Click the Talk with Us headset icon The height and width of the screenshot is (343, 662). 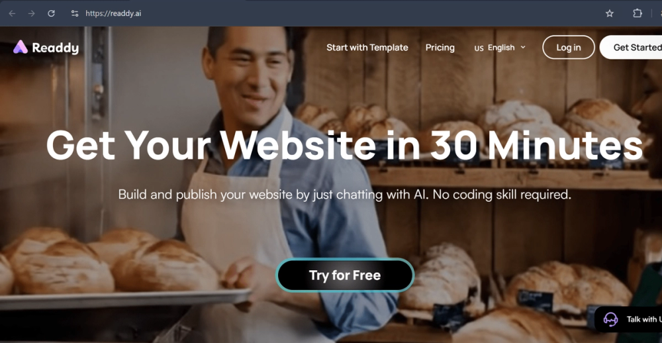pyautogui.click(x=610, y=319)
